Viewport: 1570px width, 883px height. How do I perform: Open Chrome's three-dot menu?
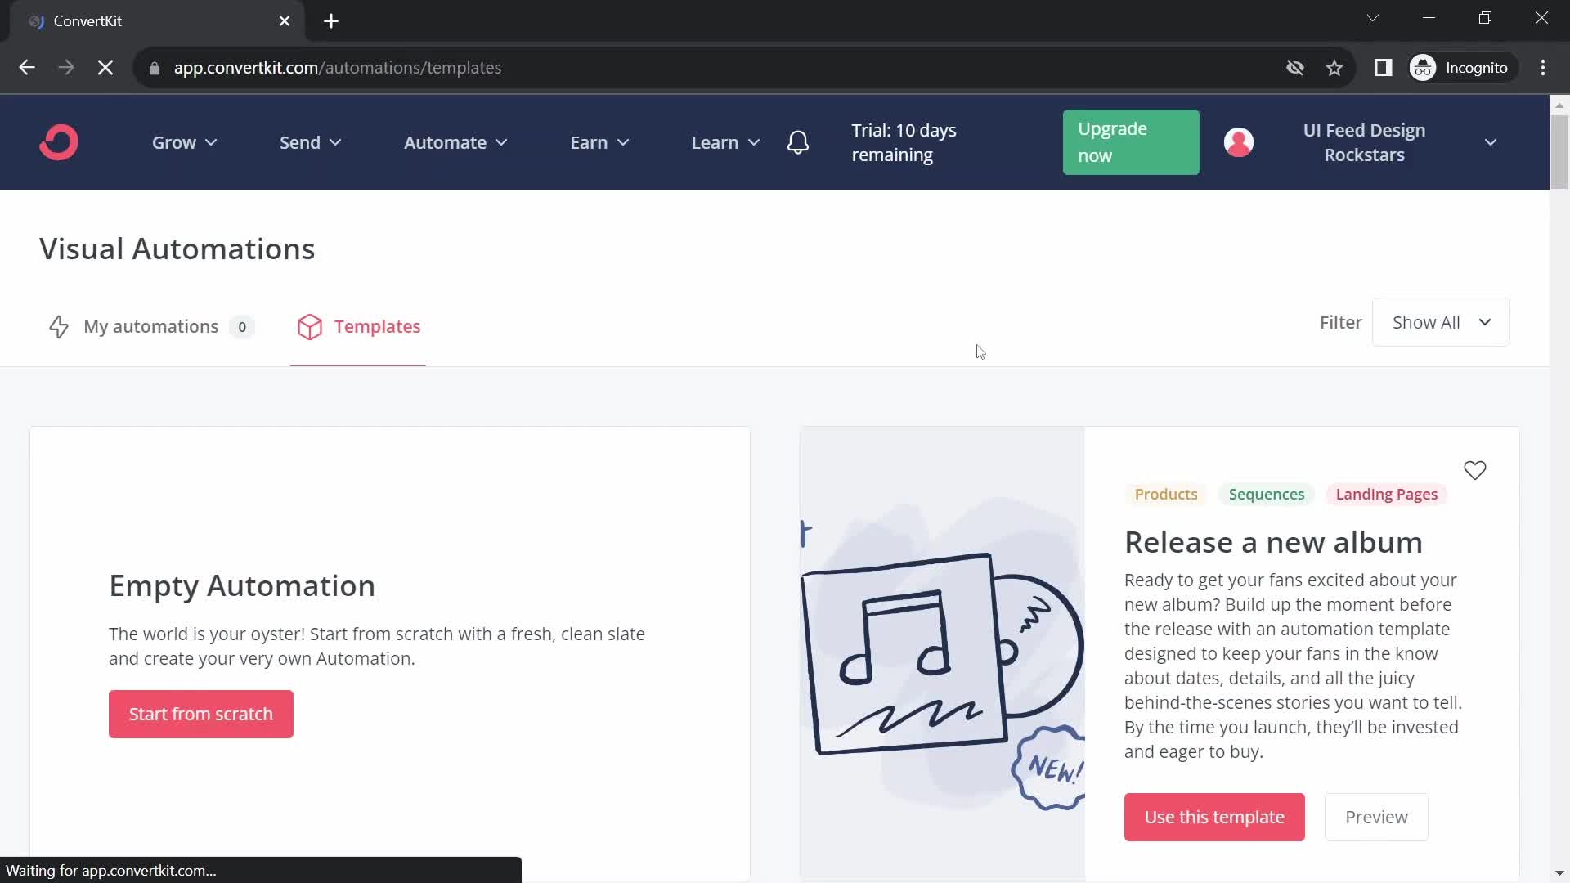[x=1543, y=68]
